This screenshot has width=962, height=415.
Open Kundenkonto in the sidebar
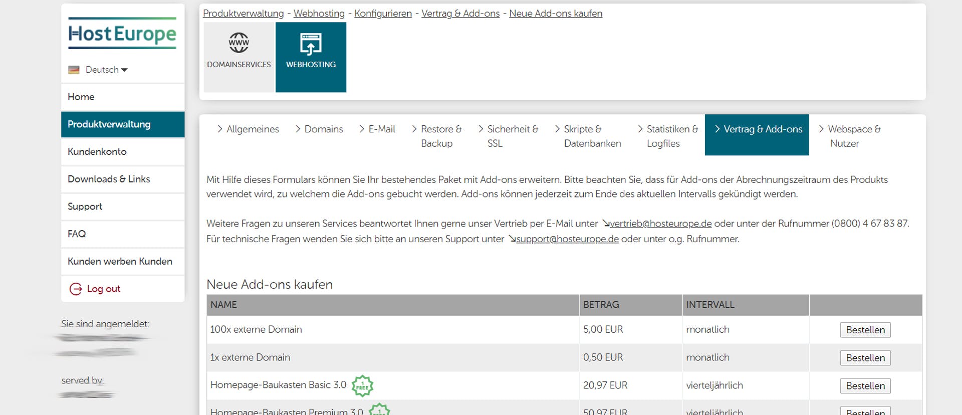(123, 151)
